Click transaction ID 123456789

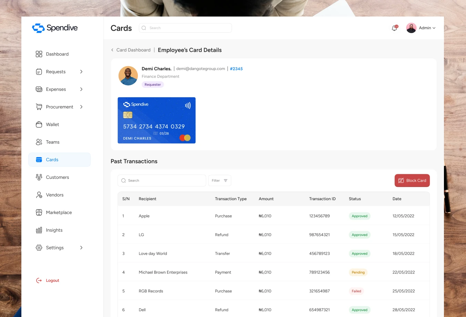(x=320, y=216)
